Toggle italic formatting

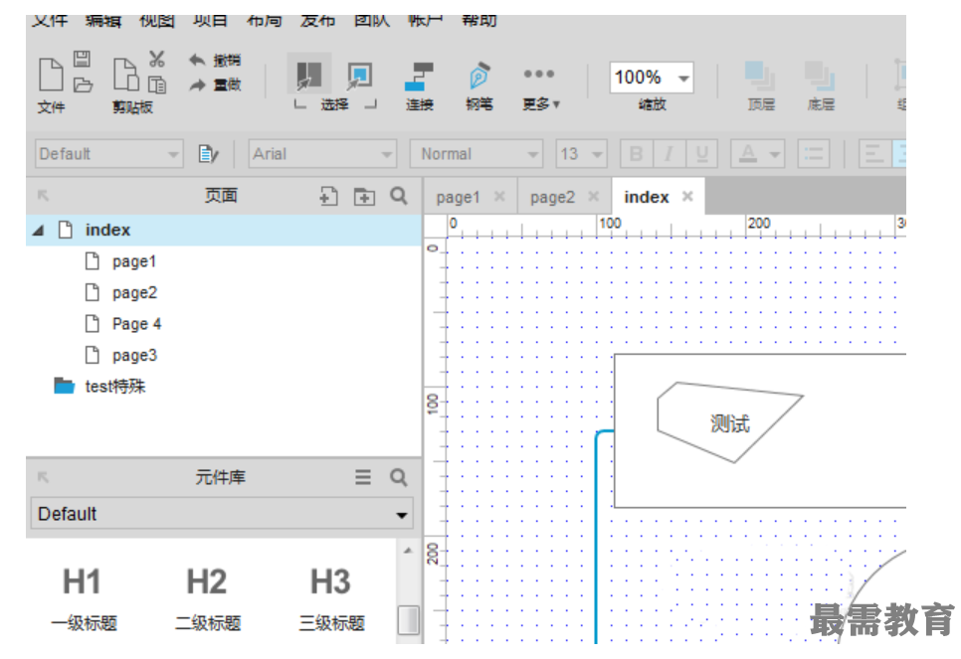tap(670, 154)
